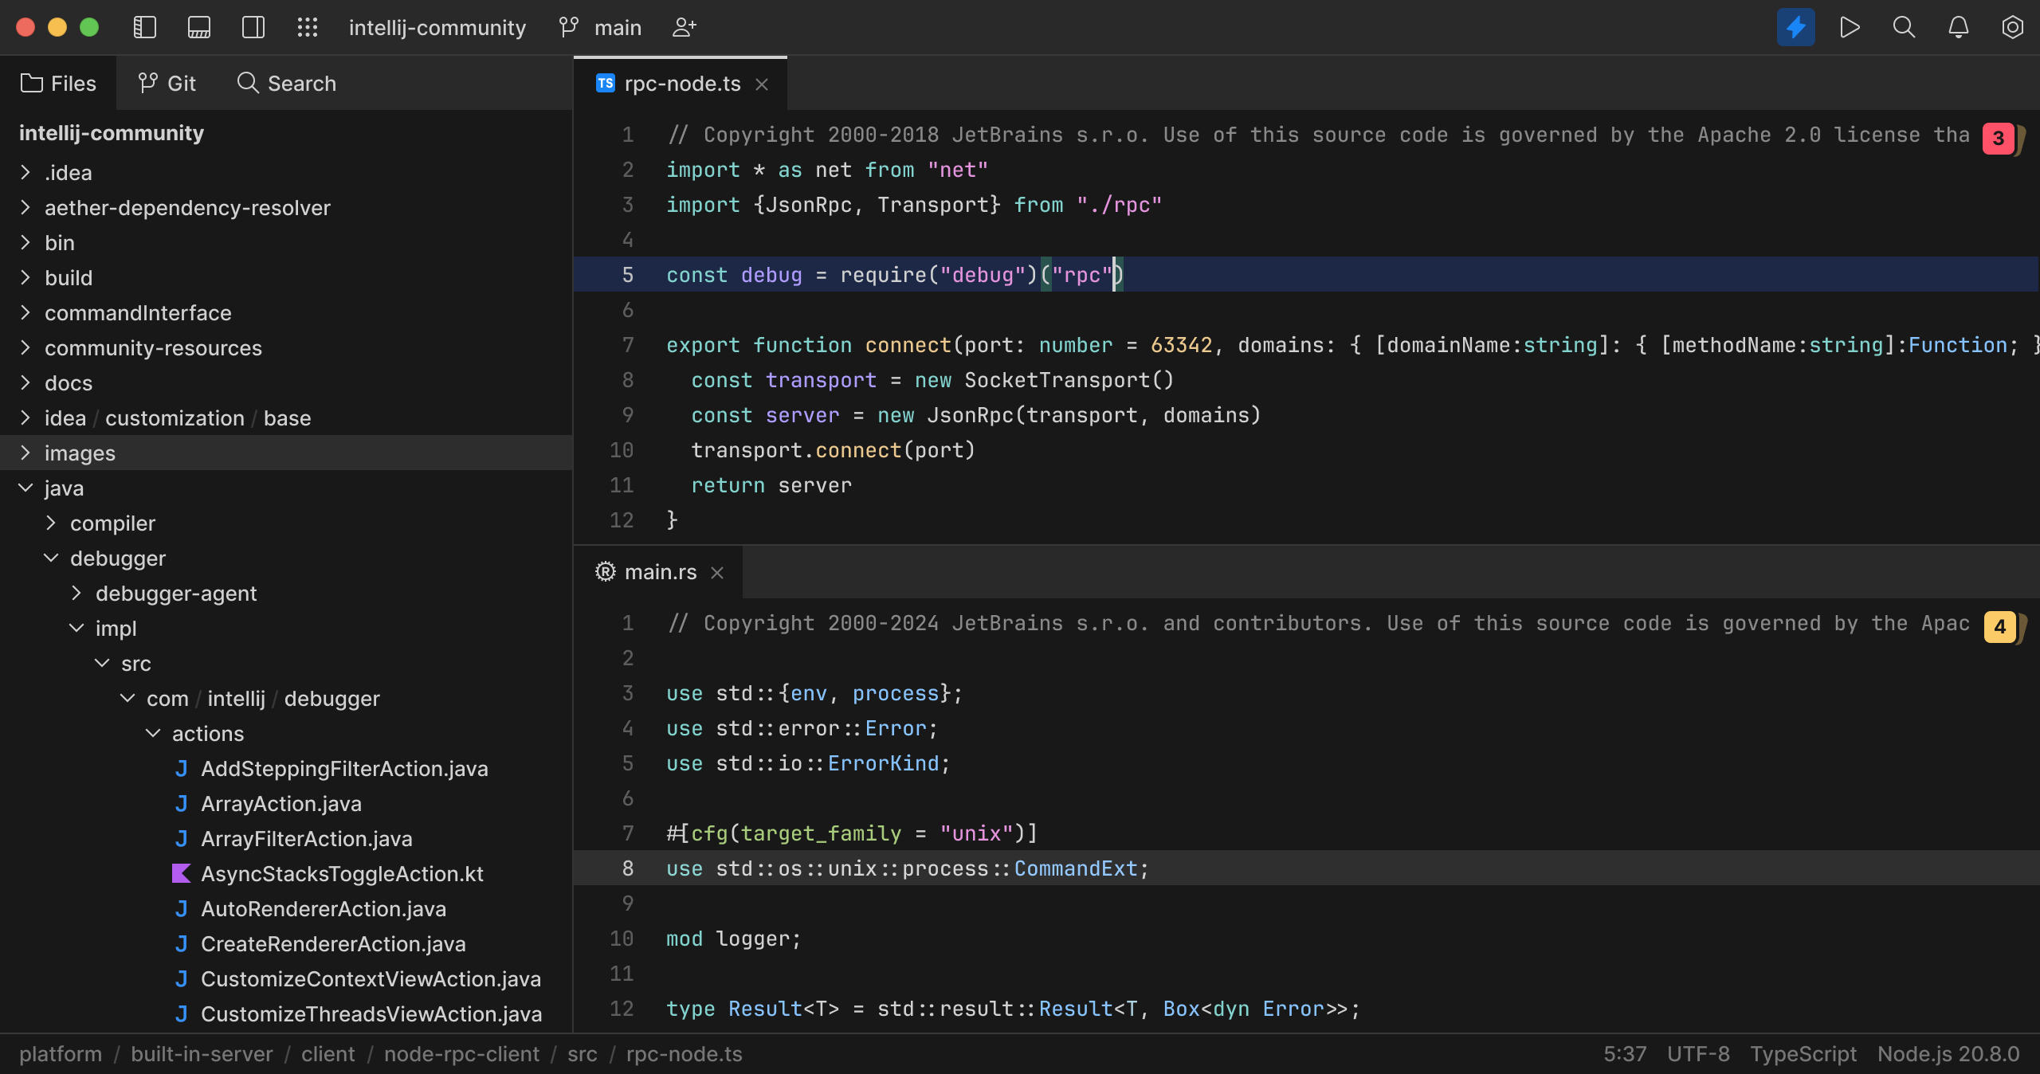Click the blue lightning bolt icon
Viewport: 2040px width, 1074px height.
click(1795, 27)
